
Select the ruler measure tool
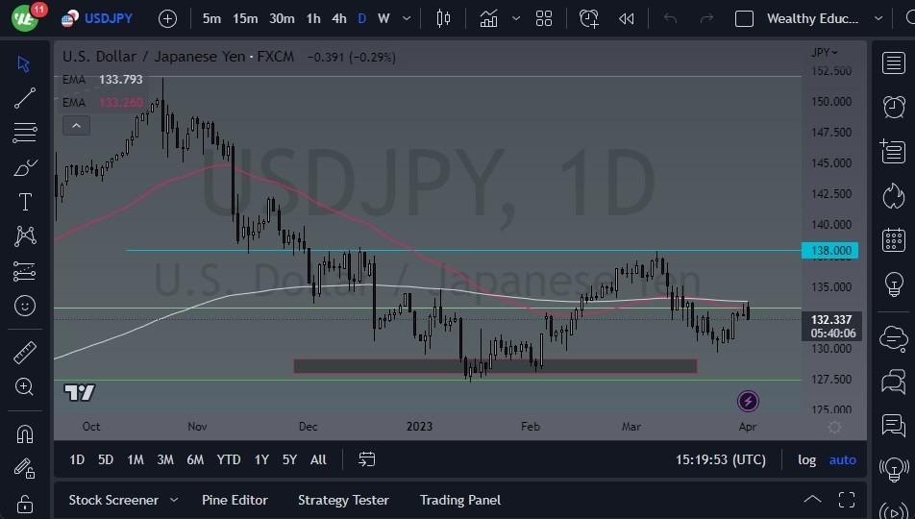(25, 352)
